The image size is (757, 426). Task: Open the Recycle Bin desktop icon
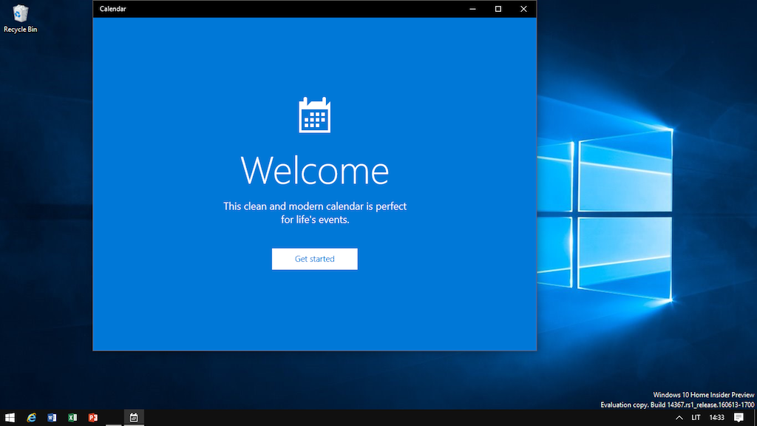tap(21, 18)
